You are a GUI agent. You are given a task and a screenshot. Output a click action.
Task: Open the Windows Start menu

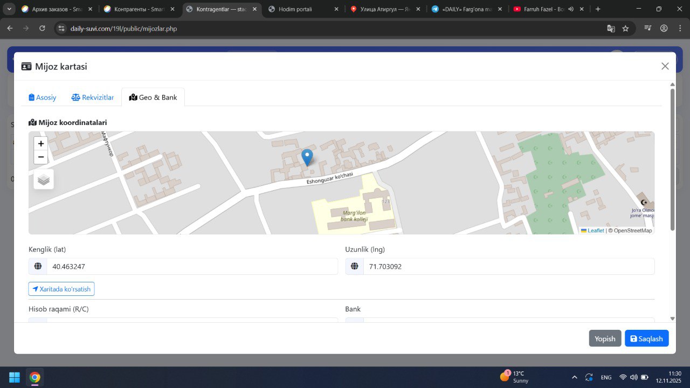[x=15, y=377]
